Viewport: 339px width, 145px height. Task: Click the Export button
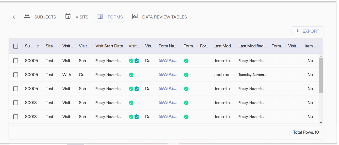(307, 31)
